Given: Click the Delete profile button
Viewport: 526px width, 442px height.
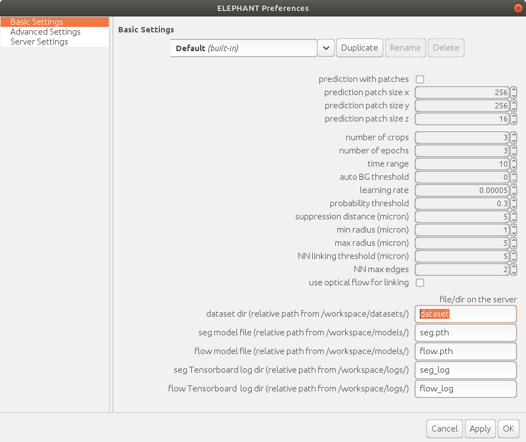Looking at the screenshot, I should (446, 48).
